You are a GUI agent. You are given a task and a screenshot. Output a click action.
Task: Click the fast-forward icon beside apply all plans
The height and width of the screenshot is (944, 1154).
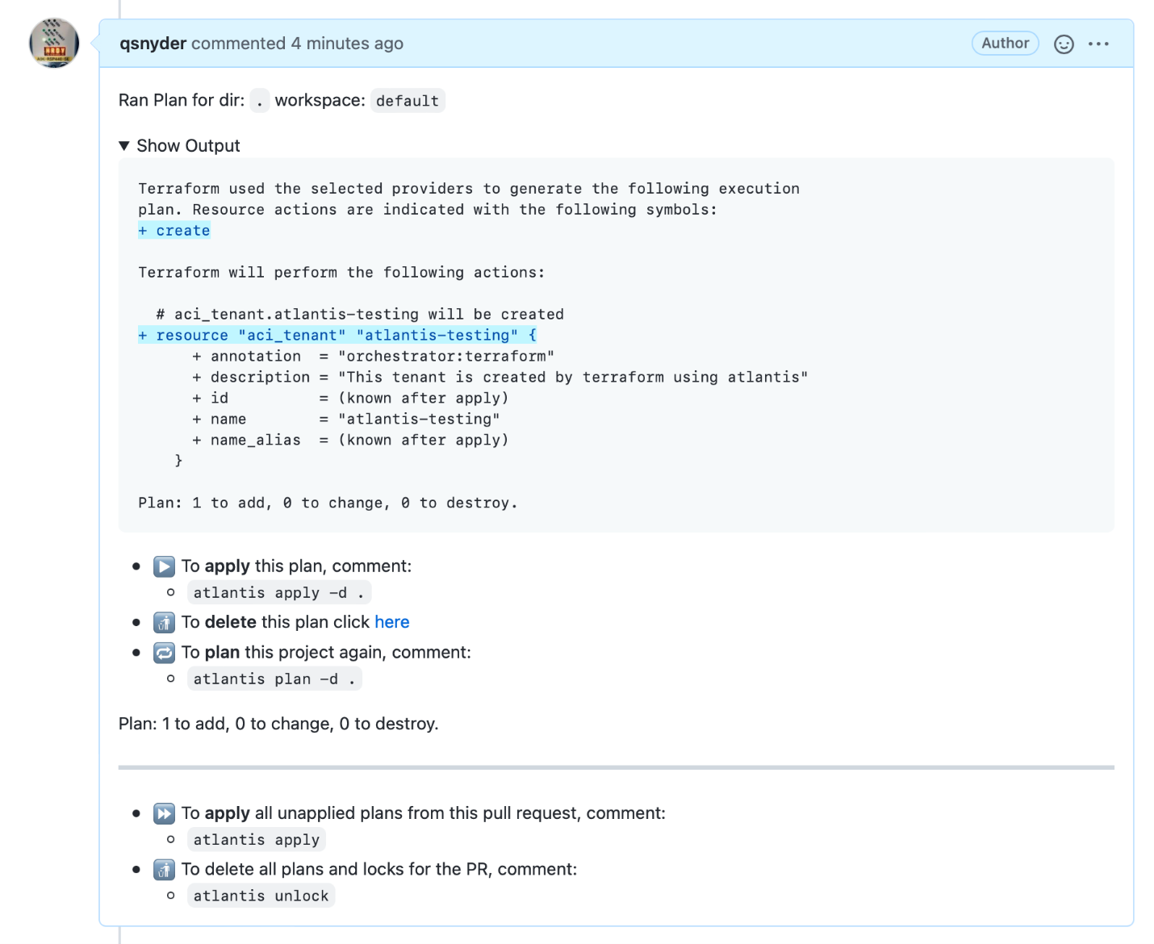pos(164,814)
